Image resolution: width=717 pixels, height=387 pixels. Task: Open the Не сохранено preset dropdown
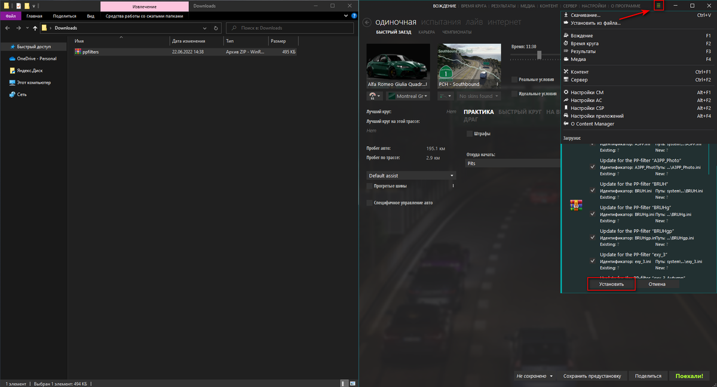point(535,376)
